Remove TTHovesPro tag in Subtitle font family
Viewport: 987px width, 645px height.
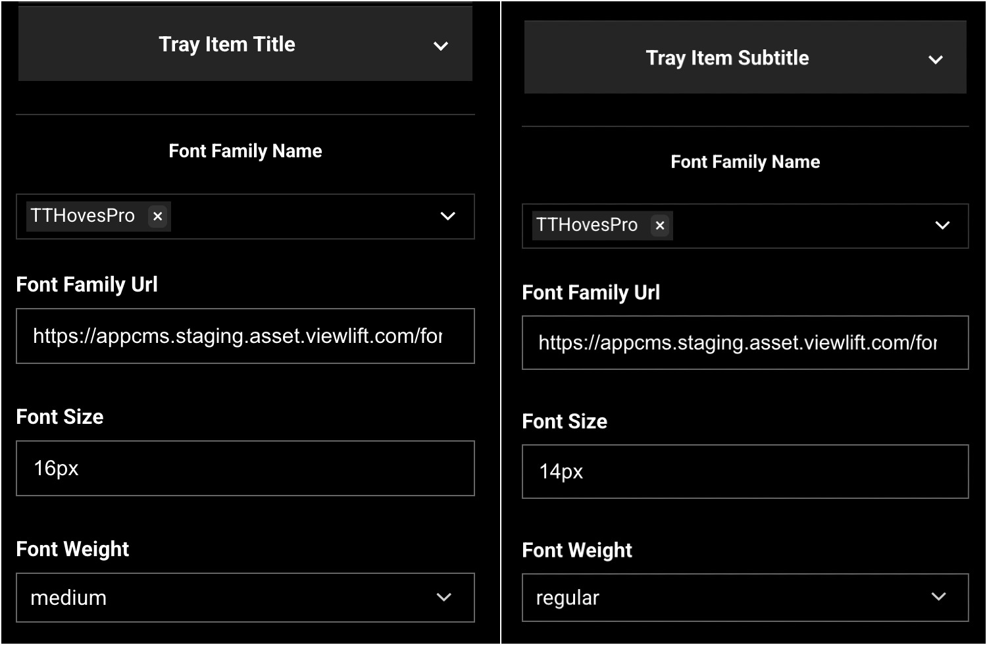(660, 226)
